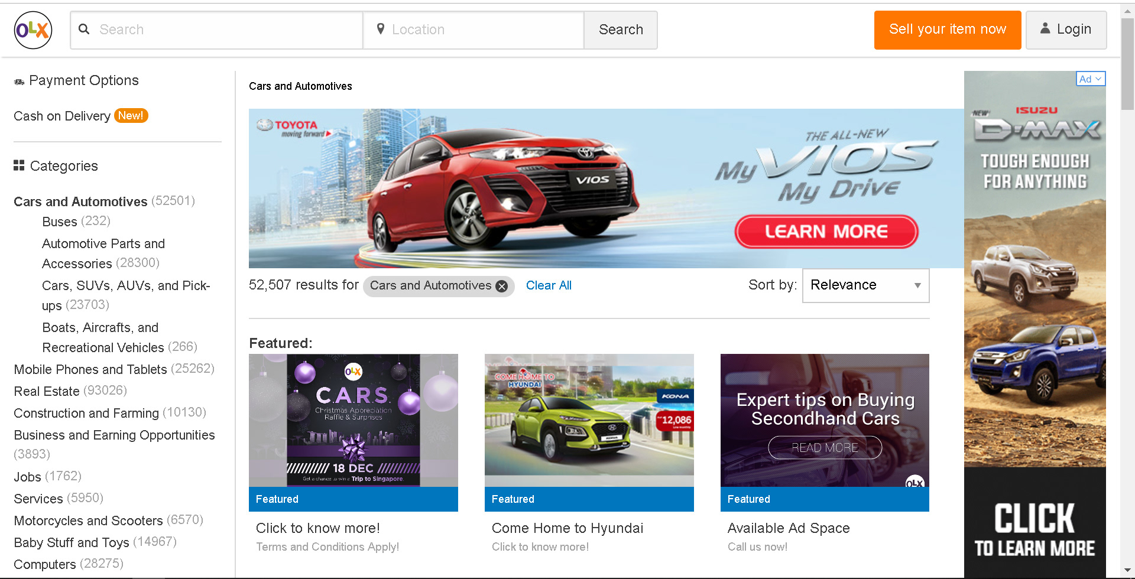Click the Login button

(x=1066, y=30)
